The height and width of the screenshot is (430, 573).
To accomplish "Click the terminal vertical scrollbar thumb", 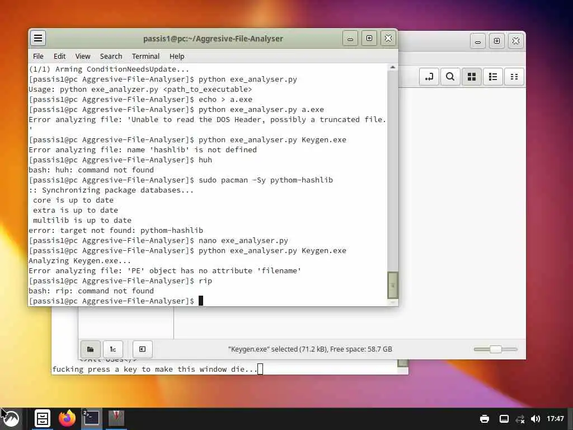I will pos(392,285).
